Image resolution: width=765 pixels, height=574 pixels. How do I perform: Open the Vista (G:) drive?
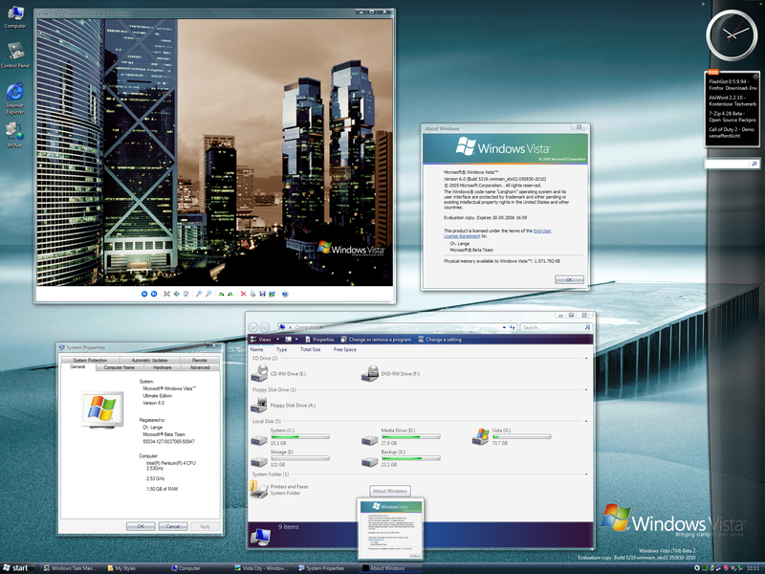click(x=480, y=436)
